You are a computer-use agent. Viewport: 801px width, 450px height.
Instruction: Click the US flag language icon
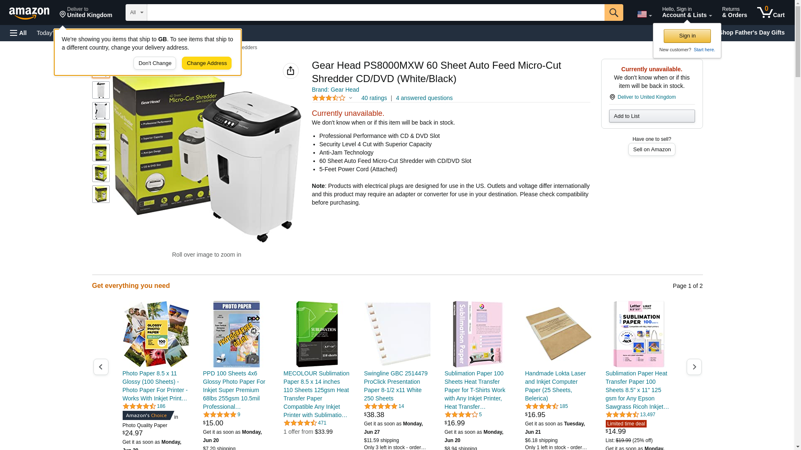click(x=644, y=14)
